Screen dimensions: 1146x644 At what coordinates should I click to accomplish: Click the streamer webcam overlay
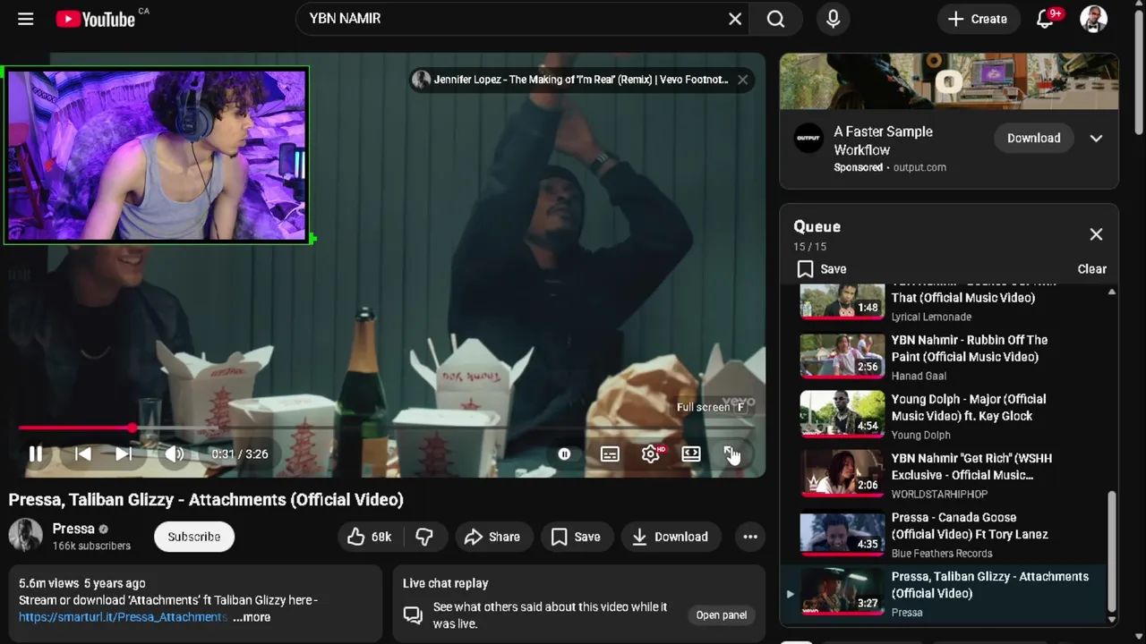pos(157,155)
